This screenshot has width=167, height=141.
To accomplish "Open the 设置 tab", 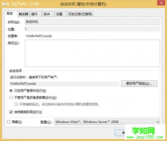I will 61,14.
